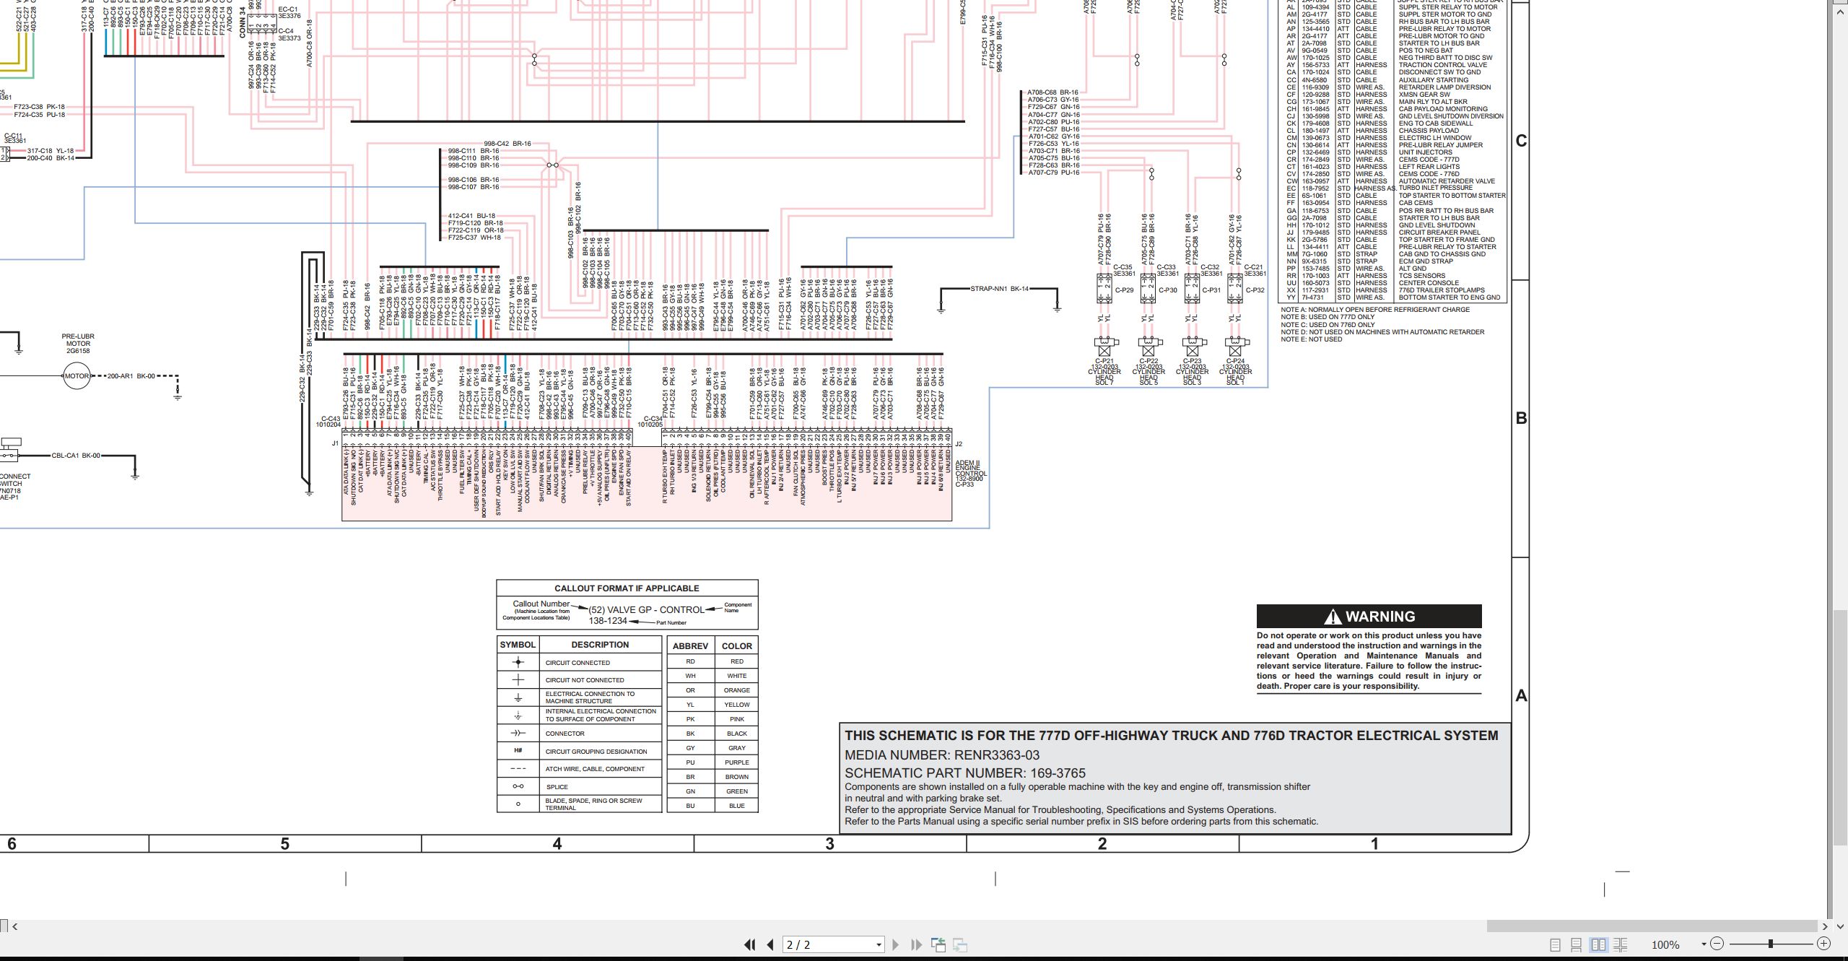Click the A708-C68 BR-16 wire label

[1052, 92]
